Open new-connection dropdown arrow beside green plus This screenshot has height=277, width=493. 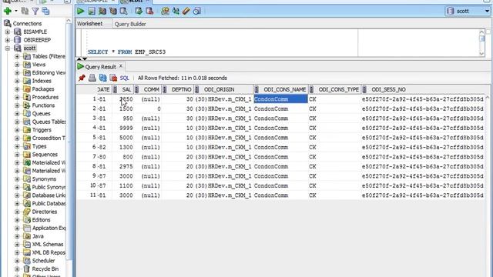[x=15, y=11]
